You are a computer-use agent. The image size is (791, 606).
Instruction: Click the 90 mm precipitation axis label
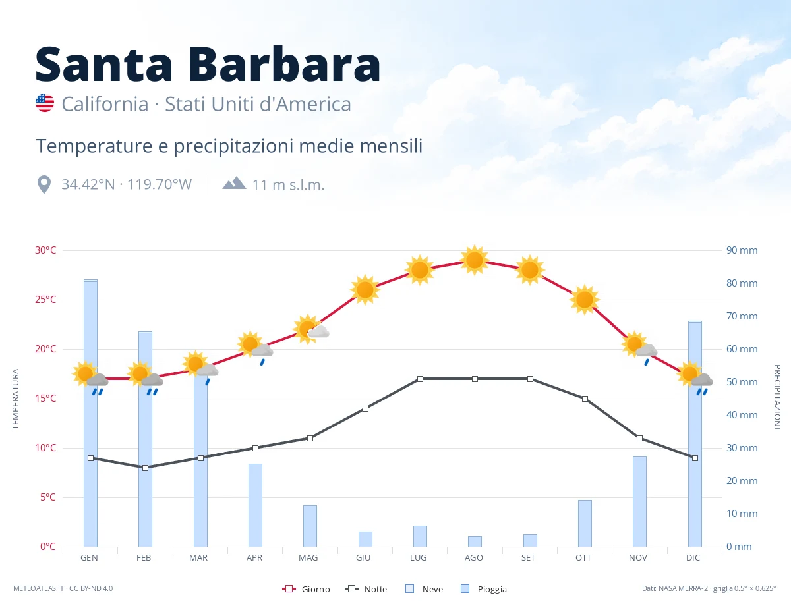pyautogui.click(x=742, y=250)
